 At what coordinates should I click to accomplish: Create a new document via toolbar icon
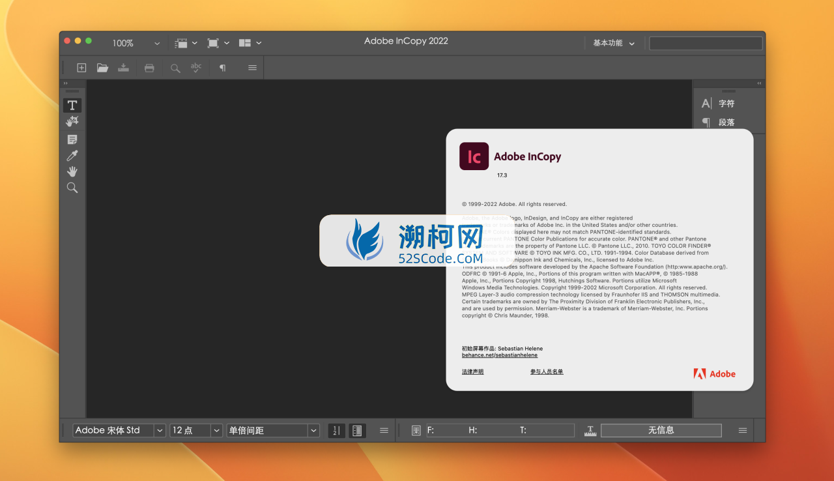tap(81, 68)
